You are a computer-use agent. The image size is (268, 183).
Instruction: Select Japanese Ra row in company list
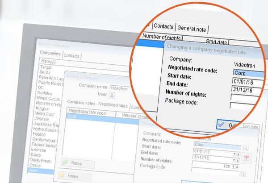click(x=46, y=125)
